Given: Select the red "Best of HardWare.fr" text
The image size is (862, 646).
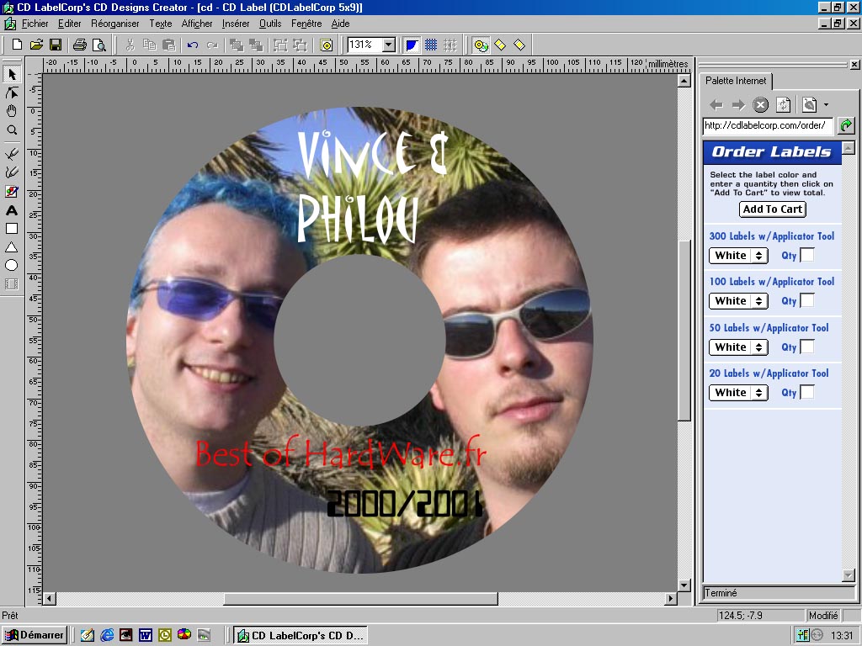Looking at the screenshot, I should (x=341, y=453).
